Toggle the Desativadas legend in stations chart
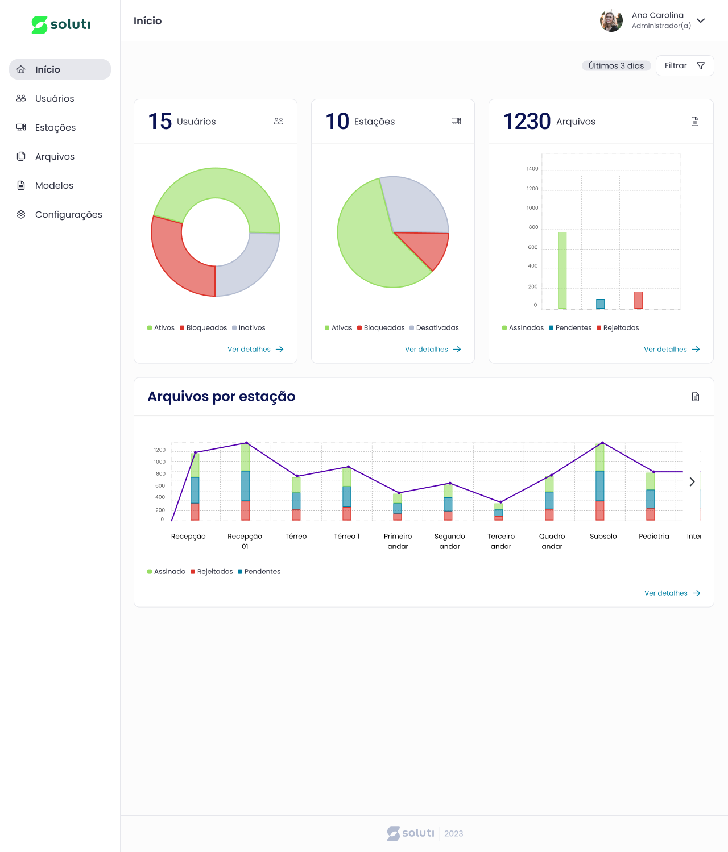 pos(434,328)
